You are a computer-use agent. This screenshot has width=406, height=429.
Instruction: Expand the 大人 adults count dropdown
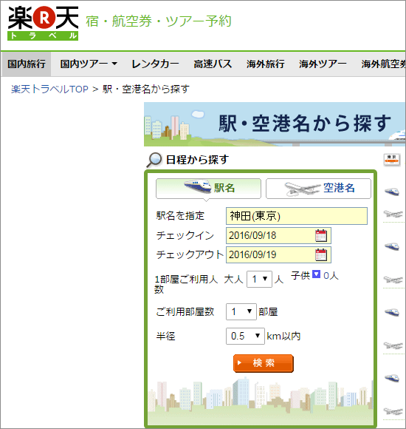click(x=259, y=279)
